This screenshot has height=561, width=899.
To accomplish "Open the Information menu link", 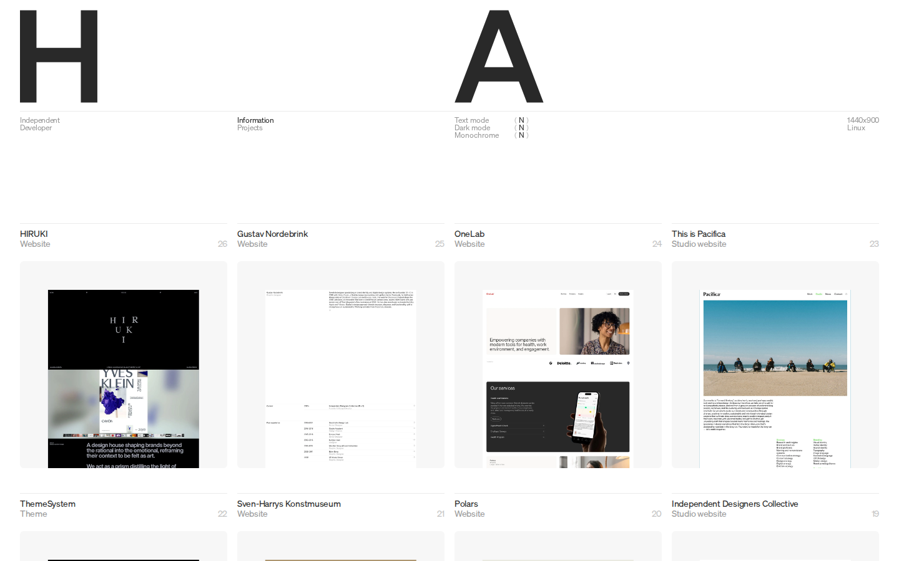I will (255, 120).
